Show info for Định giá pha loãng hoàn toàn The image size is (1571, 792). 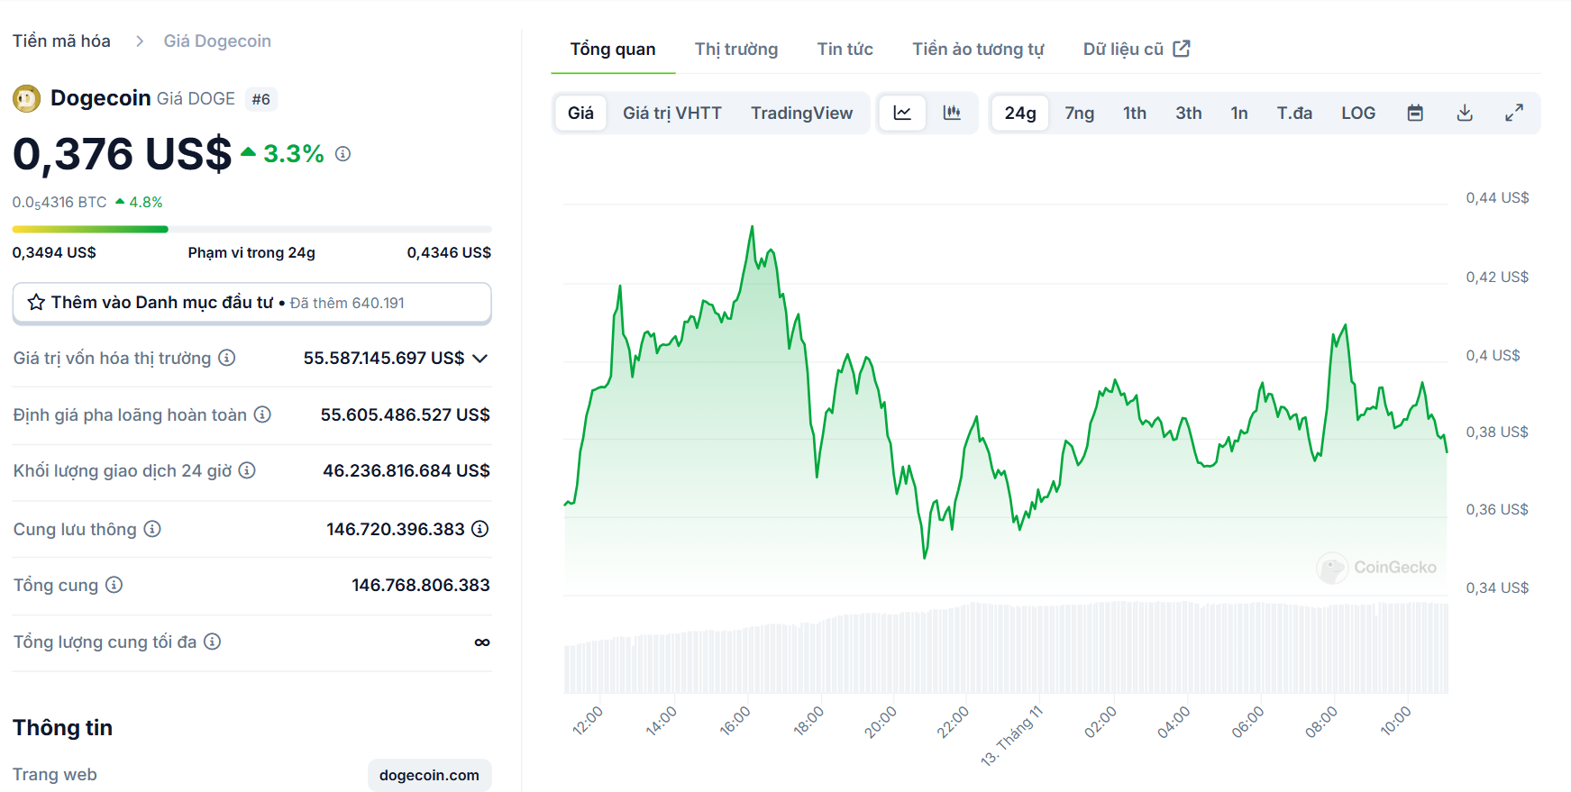point(262,414)
